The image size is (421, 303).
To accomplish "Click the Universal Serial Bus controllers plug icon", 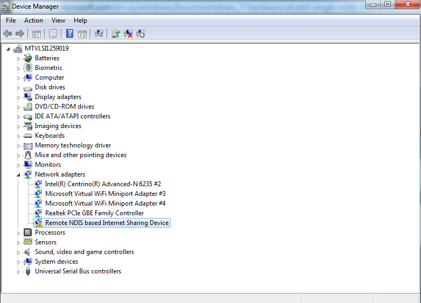I will pos(28,271).
